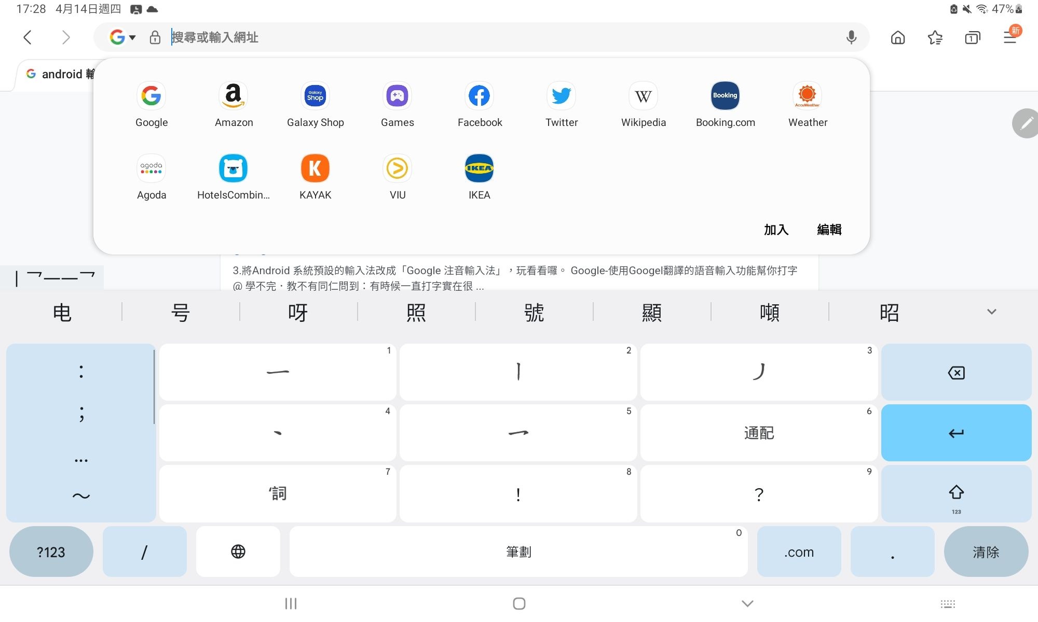Select candidate character 昭
The width and height of the screenshot is (1038, 622).
point(889,313)
